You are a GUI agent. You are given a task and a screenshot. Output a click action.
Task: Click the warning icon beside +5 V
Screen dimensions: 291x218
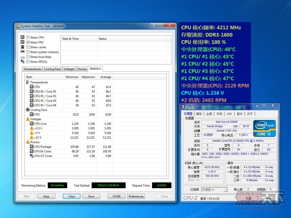tap(32, 133)
